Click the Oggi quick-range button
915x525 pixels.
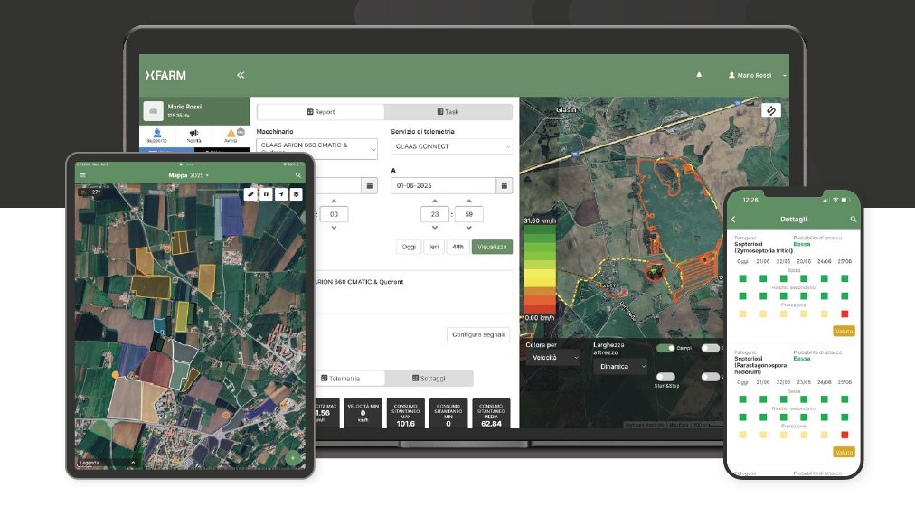[x=409, y=247]
